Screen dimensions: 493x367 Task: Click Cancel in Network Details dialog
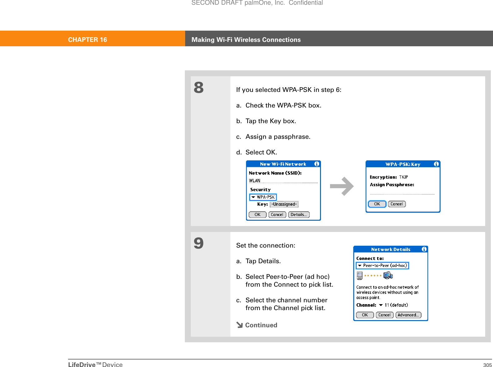pos(385,315)
